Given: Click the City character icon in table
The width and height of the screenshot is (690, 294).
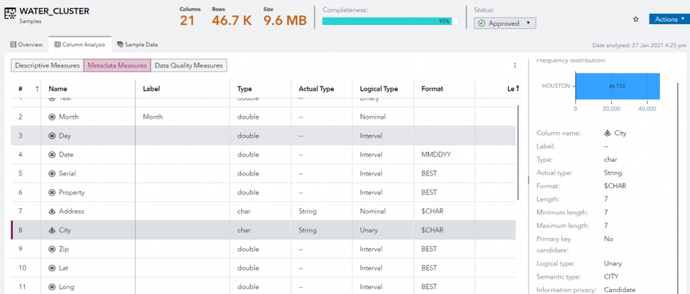Looking at the screenshot, I should point(53,230).
